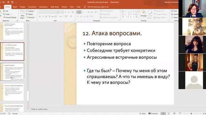
Task: Expand the Shape Outline dropdown
Action: [161, 14]
